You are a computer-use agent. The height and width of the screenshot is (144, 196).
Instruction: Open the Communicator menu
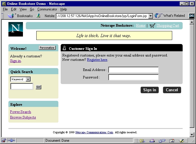47,9
